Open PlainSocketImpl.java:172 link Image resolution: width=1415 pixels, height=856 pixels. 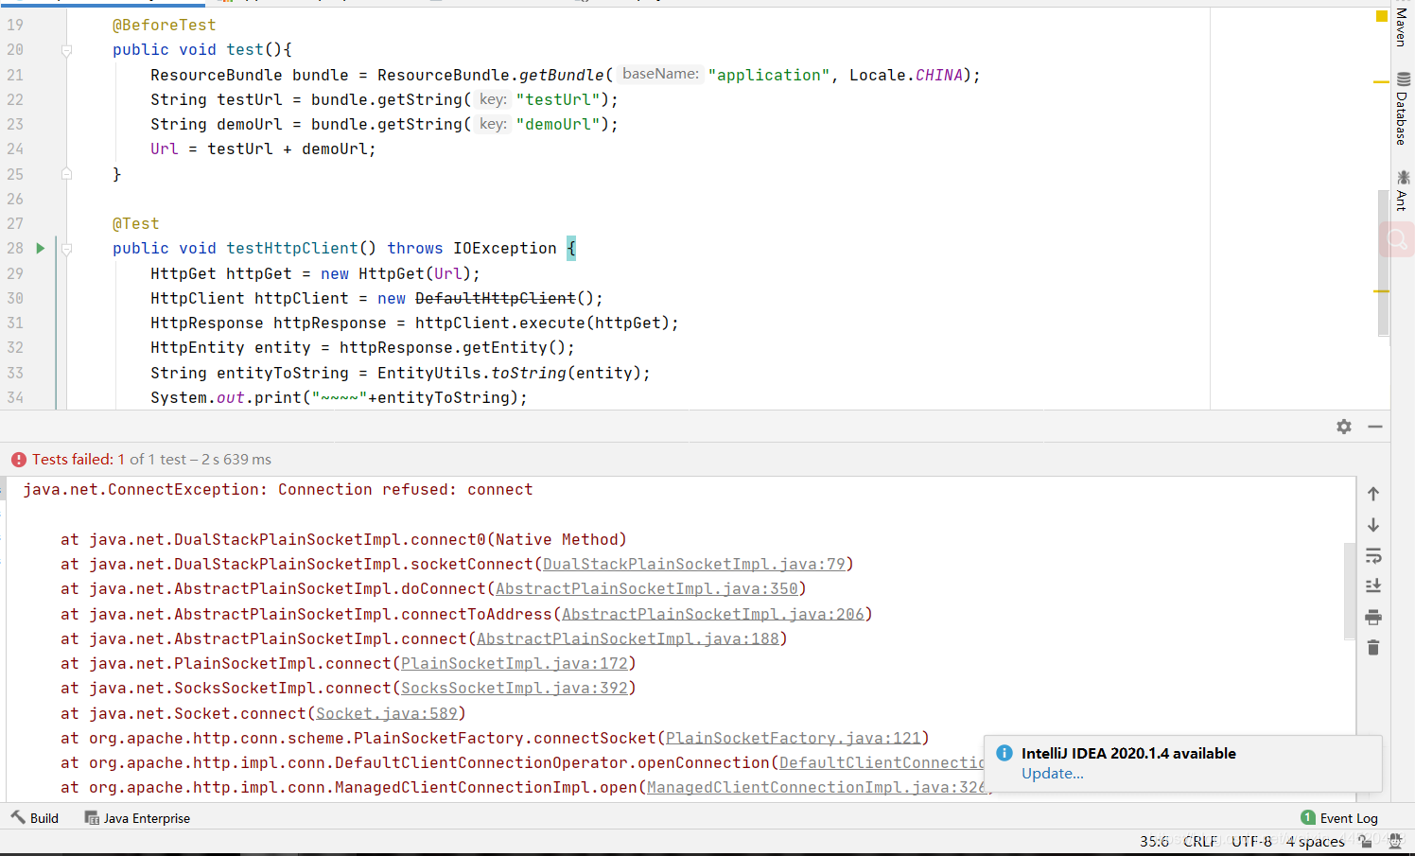pos(515,664)
